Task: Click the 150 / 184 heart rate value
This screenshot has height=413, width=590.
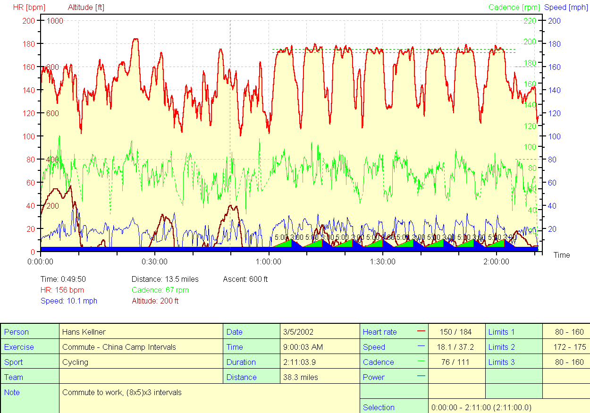Action: click(x=456, y=332)
